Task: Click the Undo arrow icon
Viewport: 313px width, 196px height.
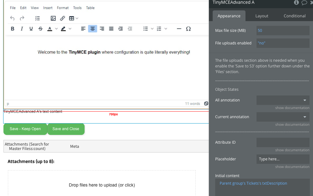Action: (x=12, y=18)
